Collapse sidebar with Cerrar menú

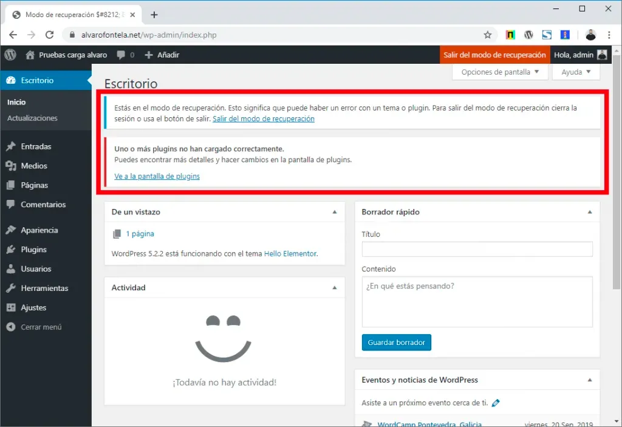click(x=34, y=327)
